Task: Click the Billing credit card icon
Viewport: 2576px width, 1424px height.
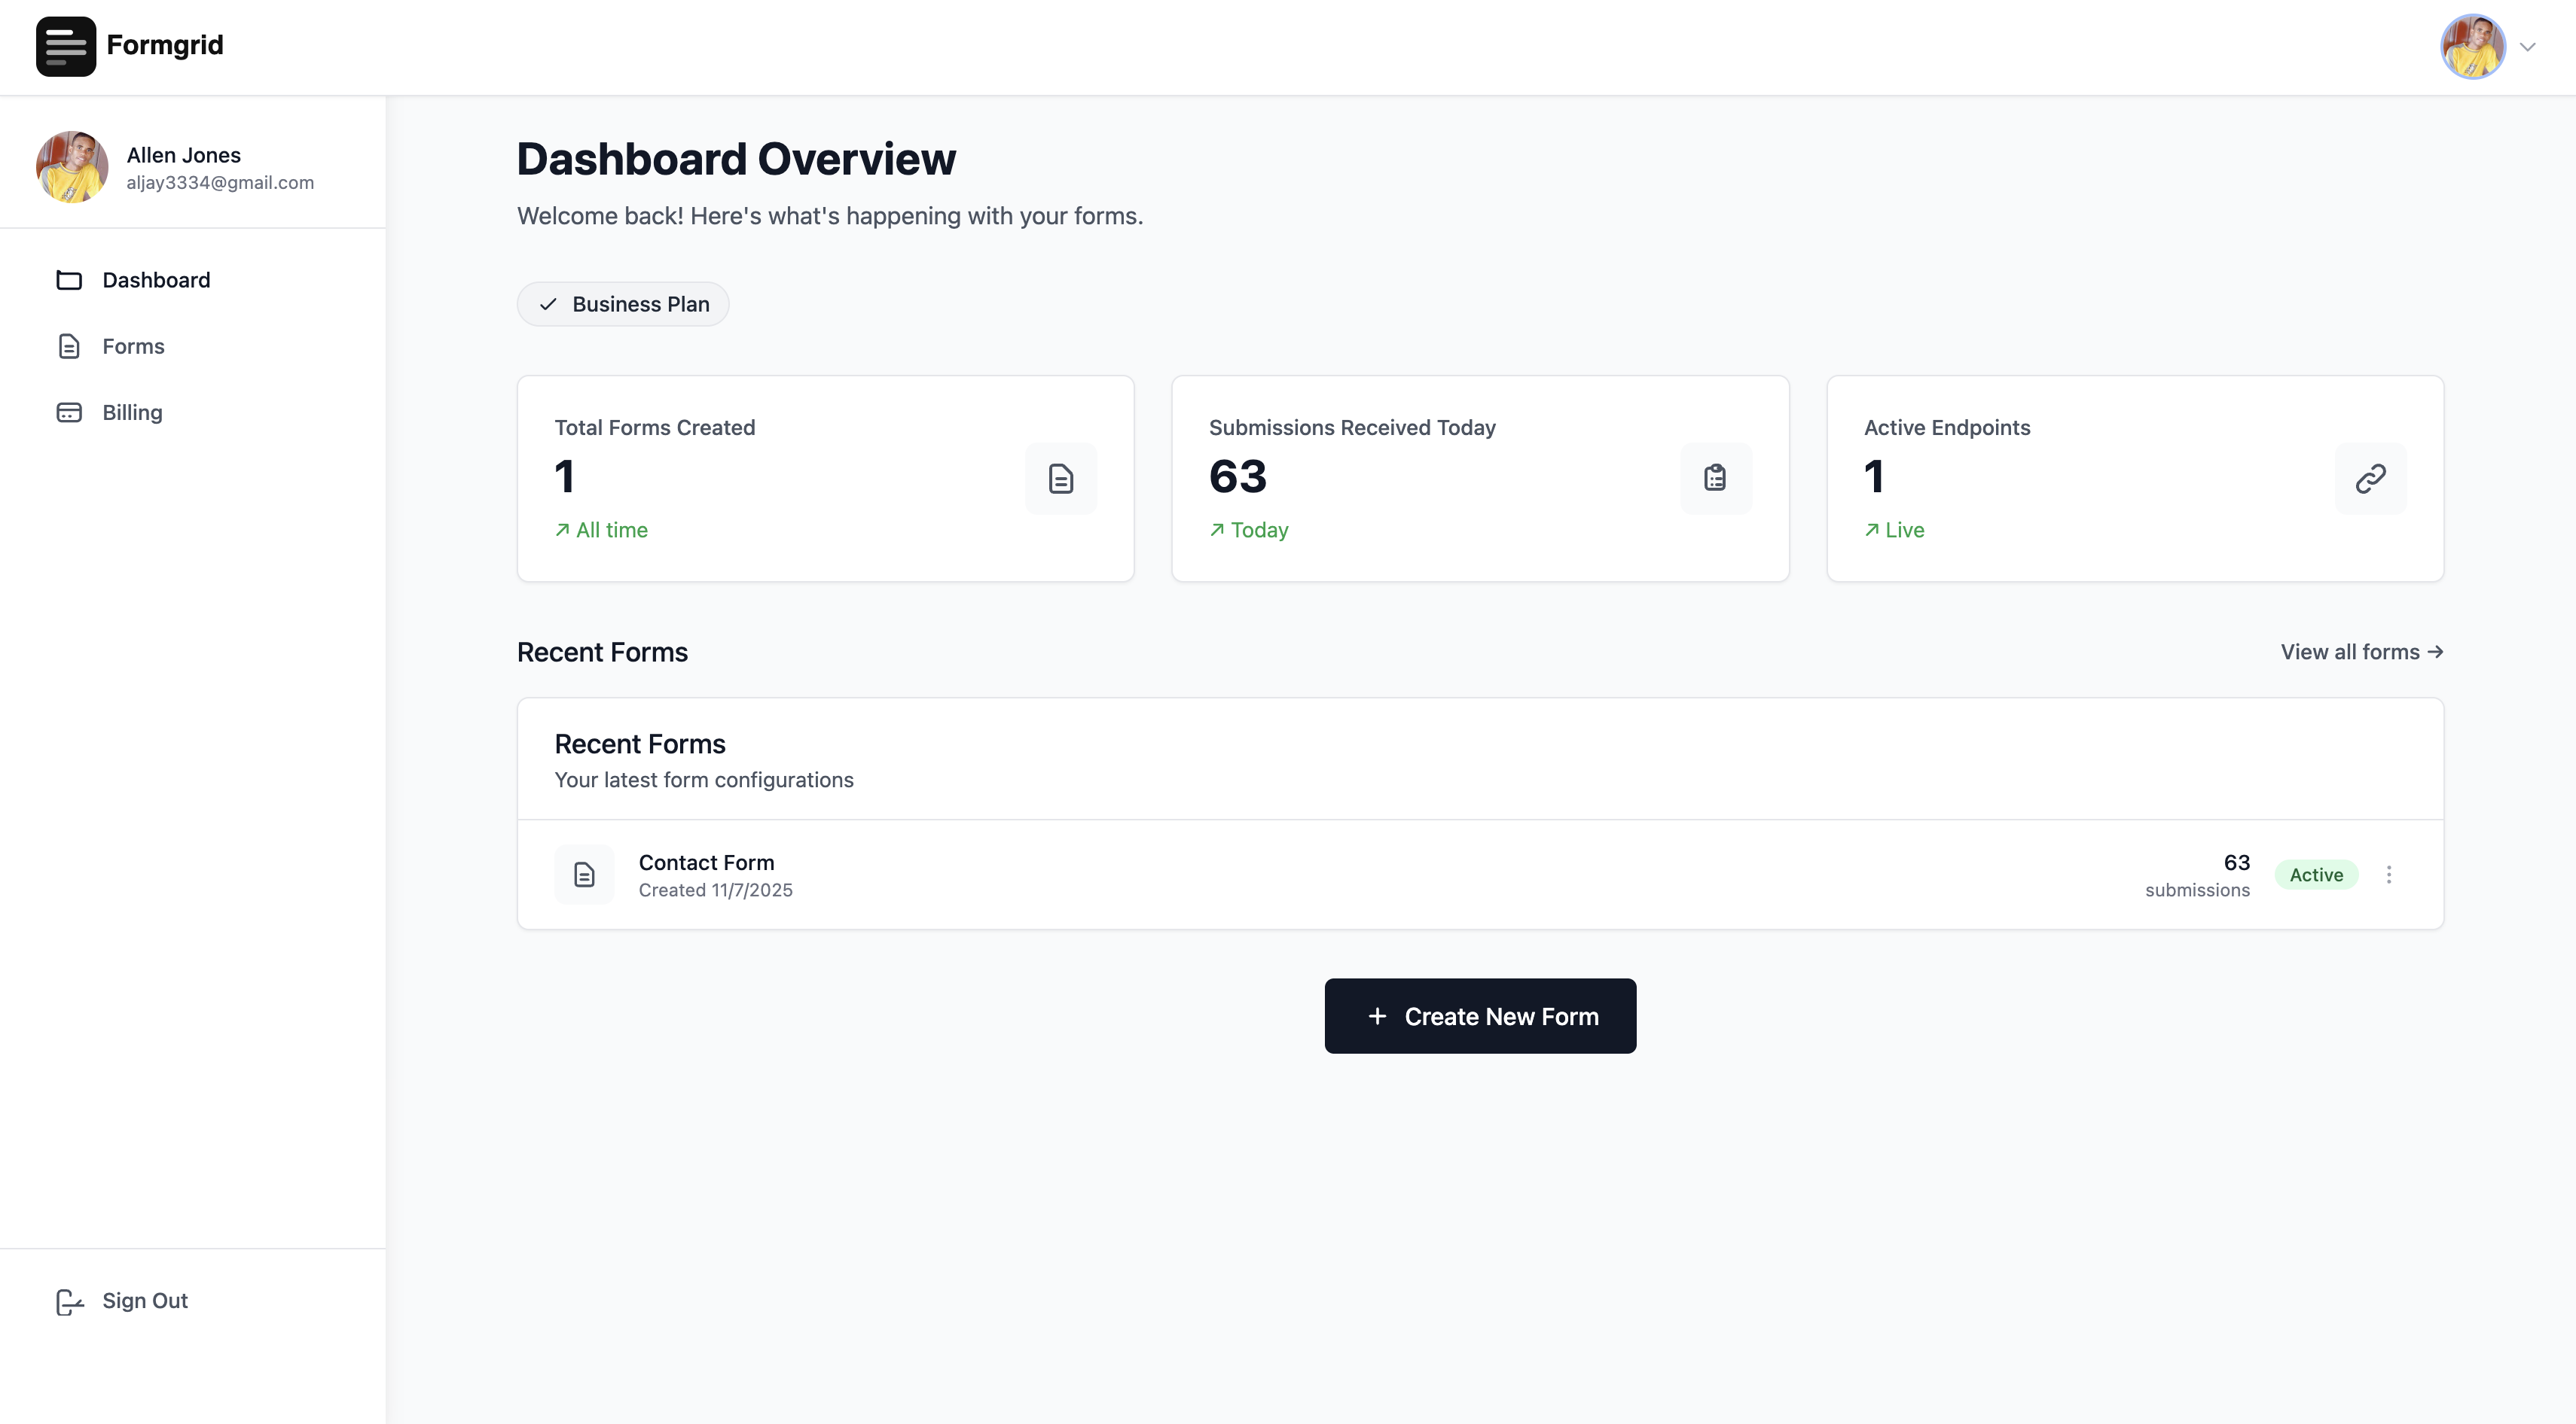Action: (x=69, y=412)
